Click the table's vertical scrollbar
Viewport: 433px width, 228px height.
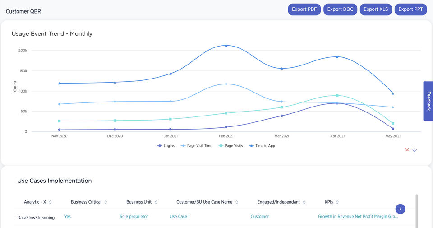417,211
